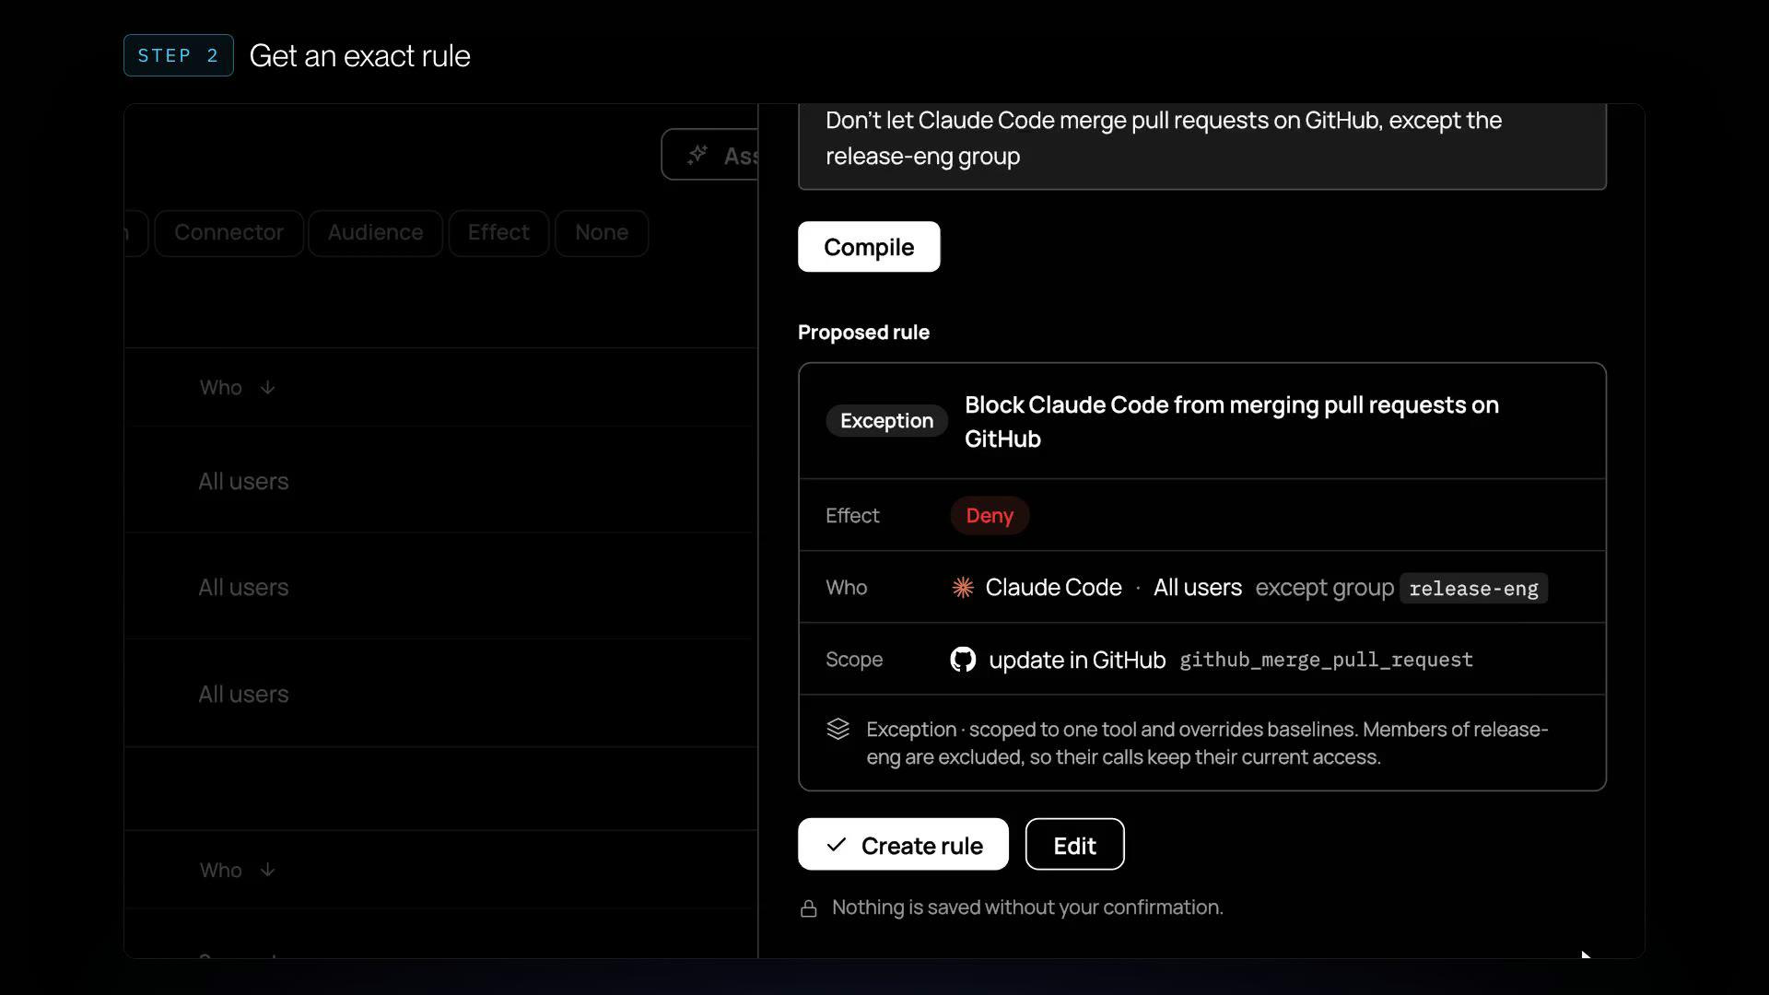Open the Edit button for proposed rule

tap(1074, 844)
